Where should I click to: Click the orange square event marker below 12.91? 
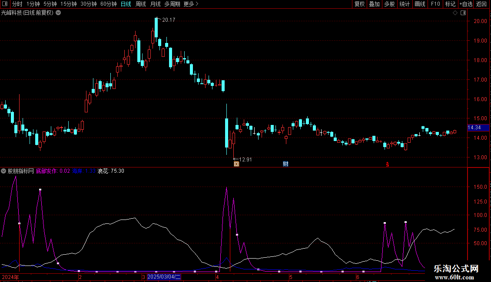click(236, 164)
